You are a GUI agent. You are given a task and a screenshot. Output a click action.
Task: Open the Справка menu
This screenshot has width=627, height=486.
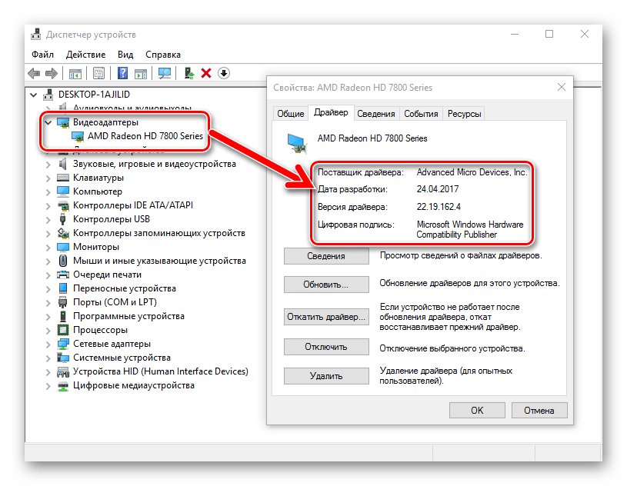coord(162,55)
